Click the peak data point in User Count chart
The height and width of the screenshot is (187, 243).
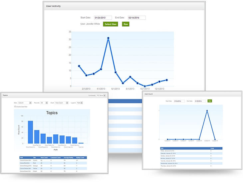coord(207,110)
